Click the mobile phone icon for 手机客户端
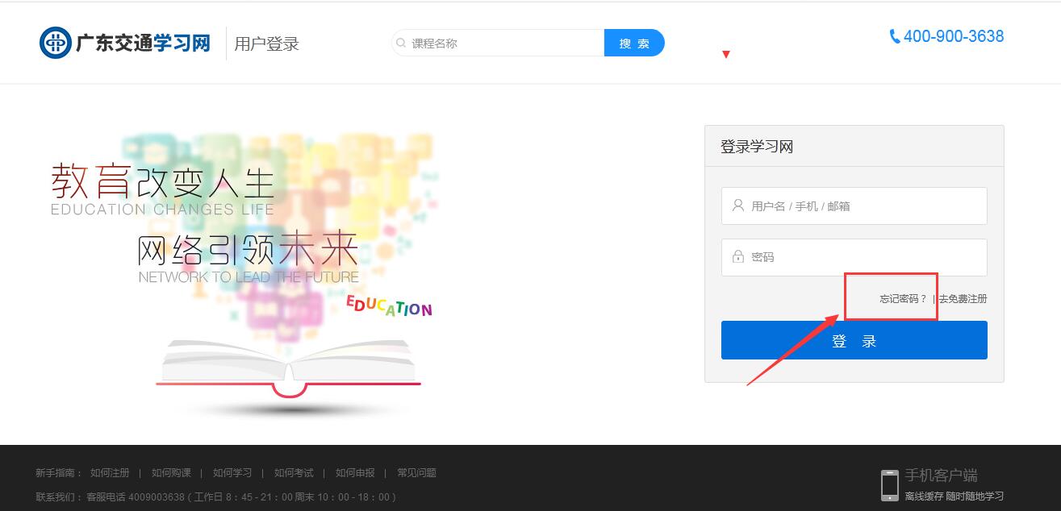This screenshot has width=1061, height=511. pos(889,484)
